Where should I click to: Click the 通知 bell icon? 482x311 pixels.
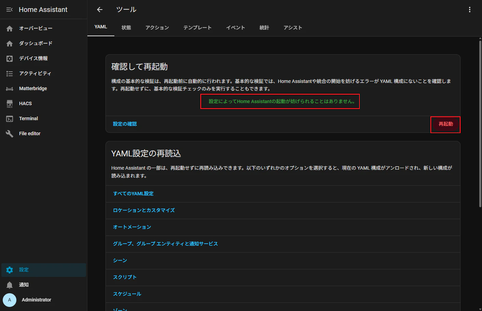click(x=10, y=285)
